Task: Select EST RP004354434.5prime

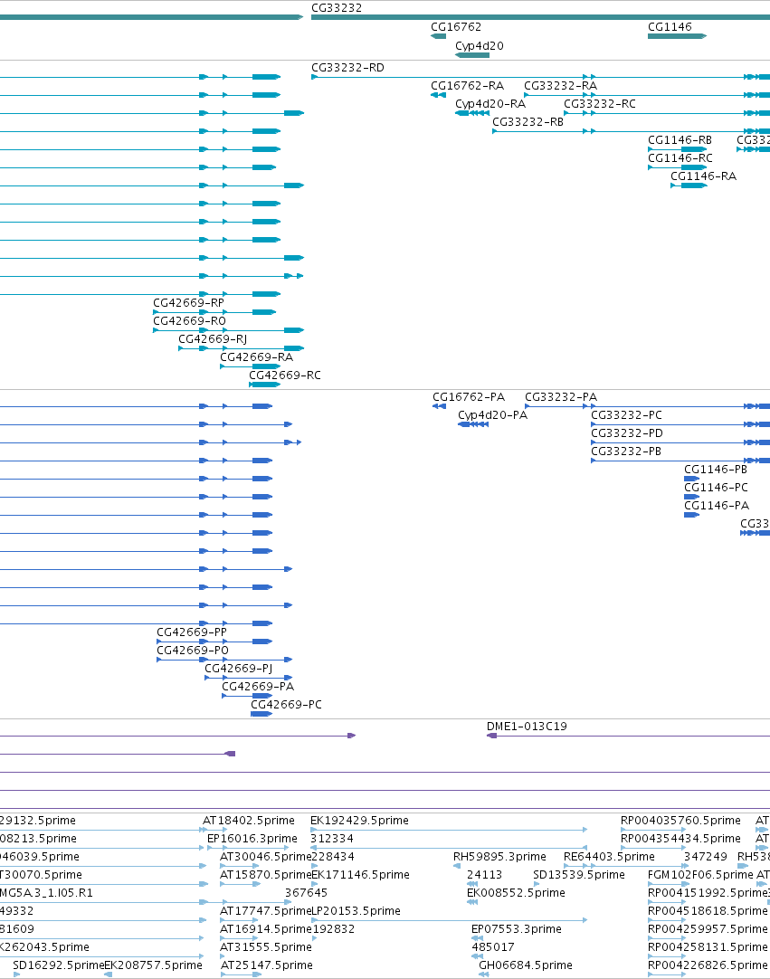Action: pos(680,839)
